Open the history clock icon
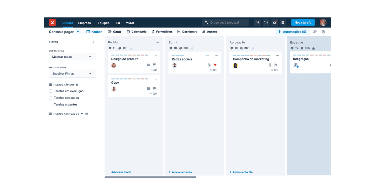Viewport: 375px width, 196px height. (266, 23)
